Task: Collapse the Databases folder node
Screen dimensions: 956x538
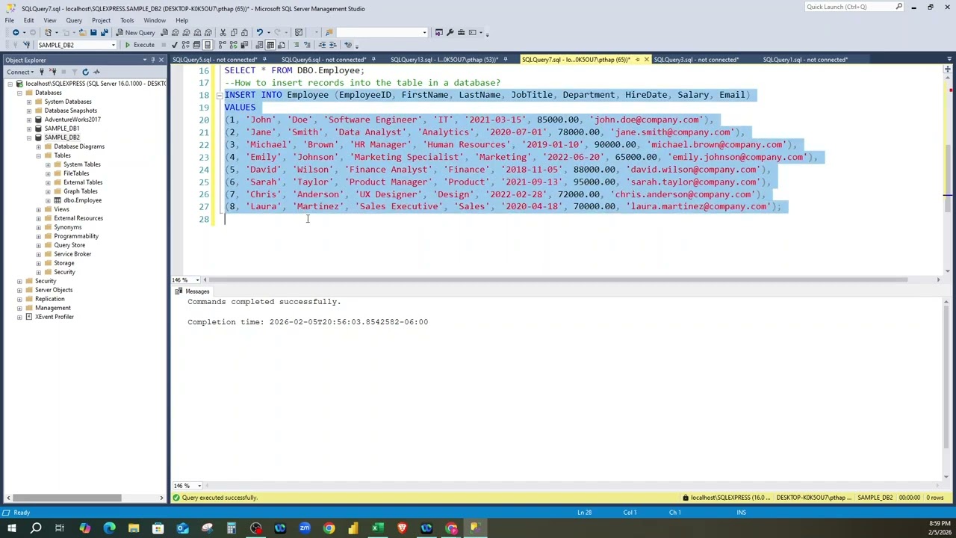Action: click(19, 93)
